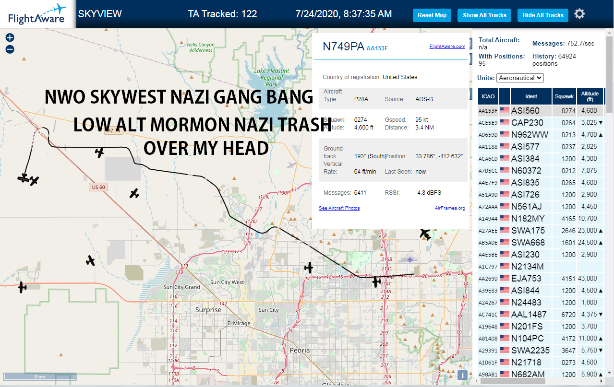The height and width of the screenshot is (387, 614).
Task: Select the ASI835 row
Action: click(x=541, y=183)
